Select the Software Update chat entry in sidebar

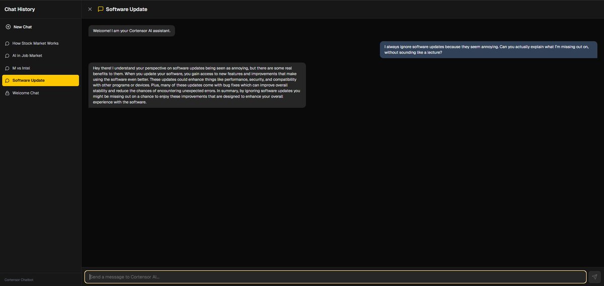click(40, 80)
